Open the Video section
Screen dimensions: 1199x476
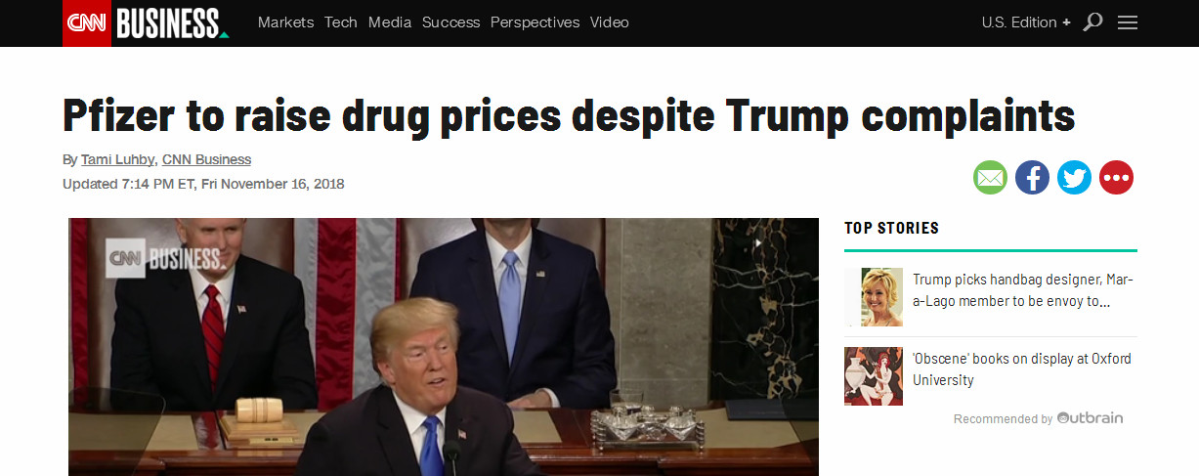pyautogui.click(x=610, y=22)
